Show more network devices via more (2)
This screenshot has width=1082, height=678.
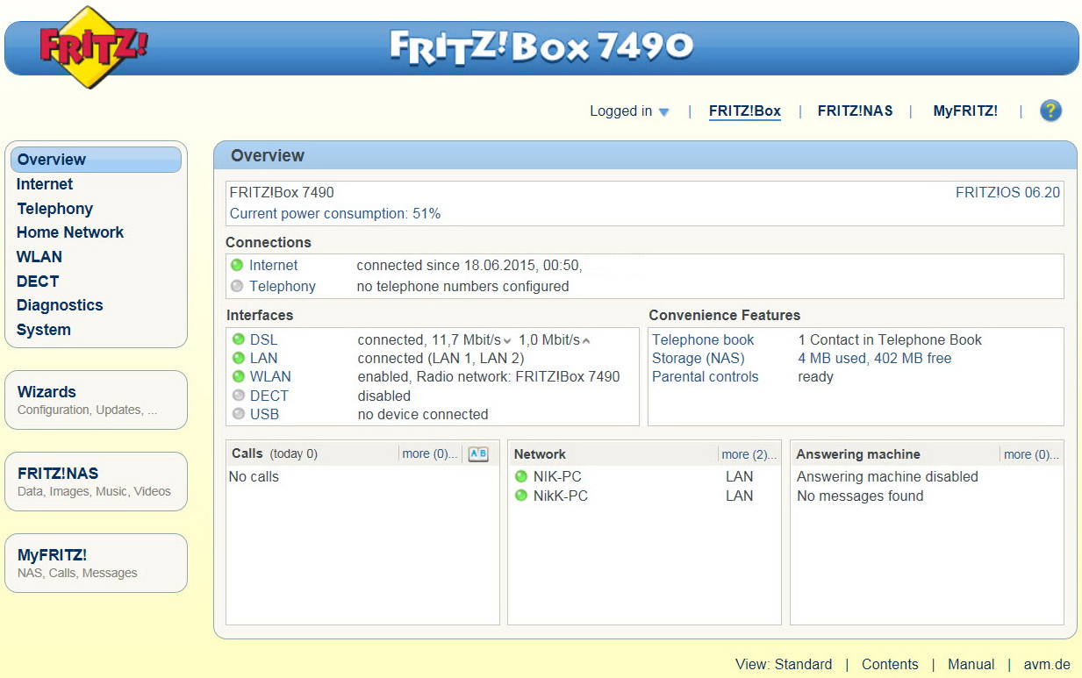tap(749, 454)
